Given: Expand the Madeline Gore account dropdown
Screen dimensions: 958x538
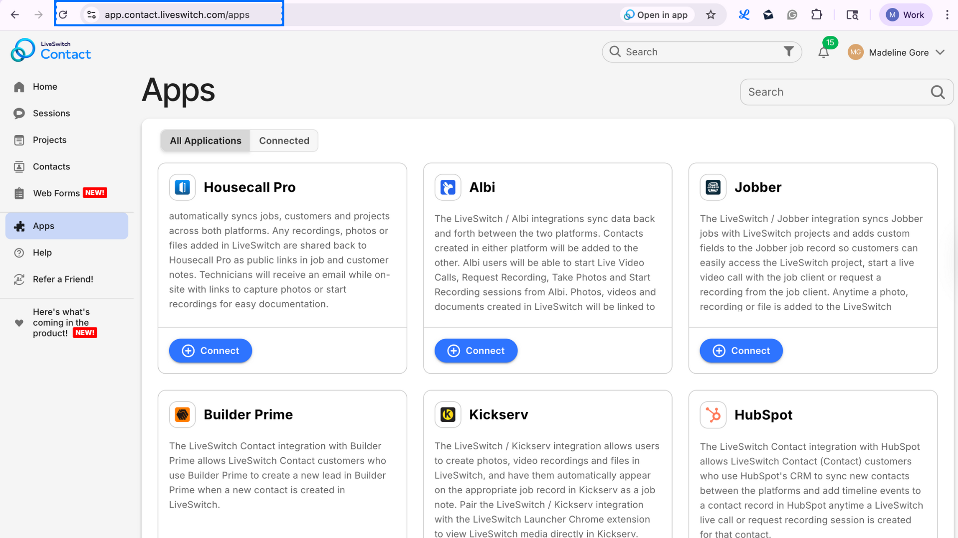Looking at the screenshot, I should pyautogui.click(x=940, y=52).
